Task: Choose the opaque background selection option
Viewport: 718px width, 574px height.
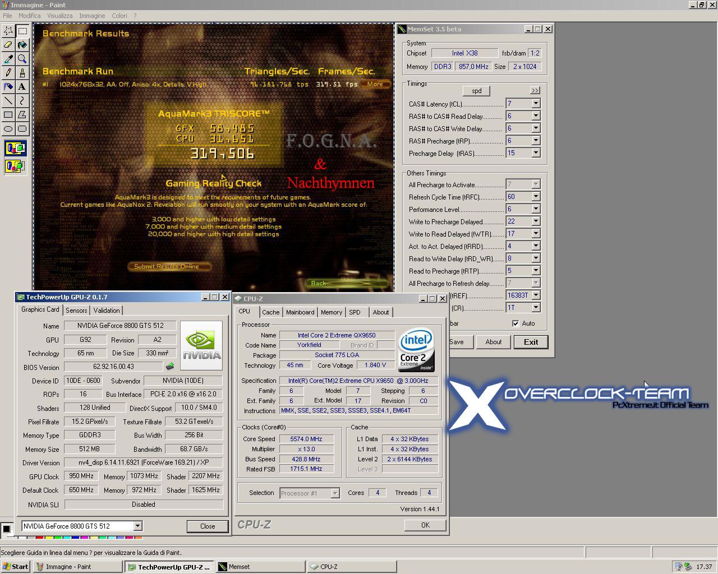Action: tap(15, 149)
